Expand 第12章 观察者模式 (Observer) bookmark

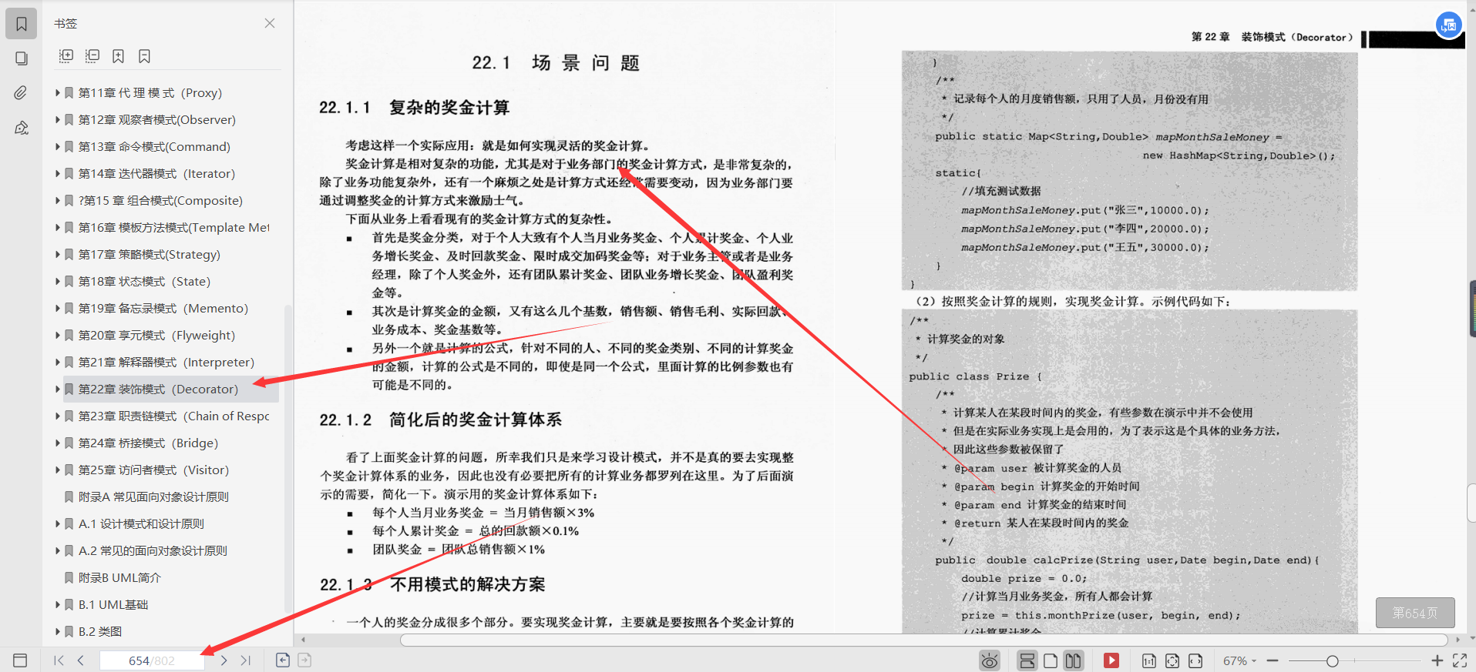coord(58,119)
